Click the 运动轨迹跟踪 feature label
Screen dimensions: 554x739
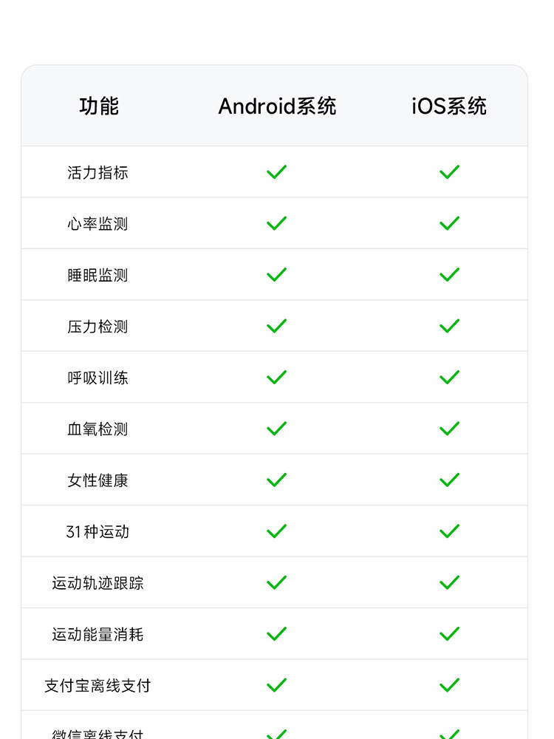[x=98, y=583]
